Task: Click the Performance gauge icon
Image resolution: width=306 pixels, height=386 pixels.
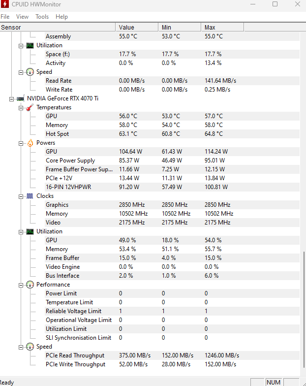Action: coord(30,285)
